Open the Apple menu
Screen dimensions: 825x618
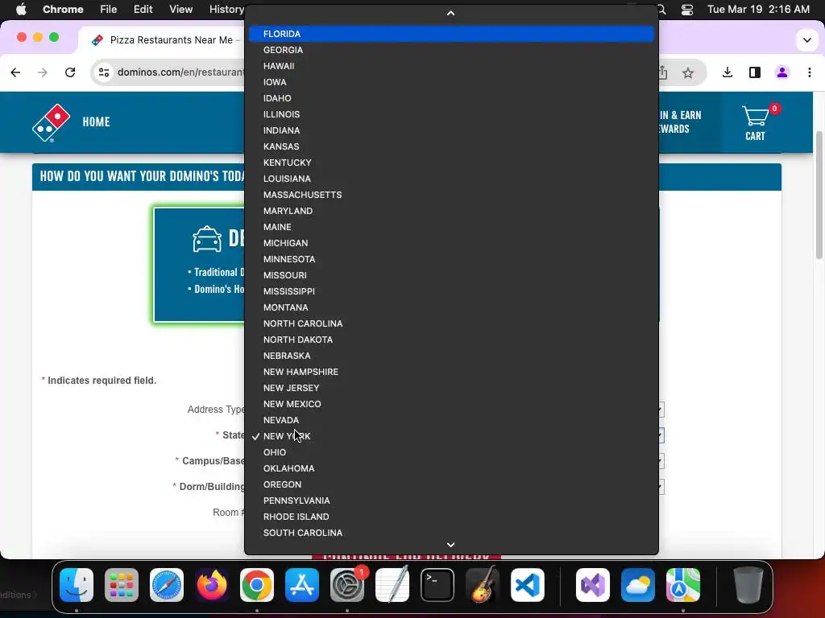point(21,9)
